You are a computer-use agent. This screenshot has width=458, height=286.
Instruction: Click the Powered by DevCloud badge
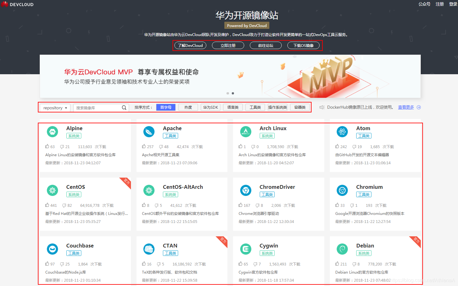click(247, 25)
